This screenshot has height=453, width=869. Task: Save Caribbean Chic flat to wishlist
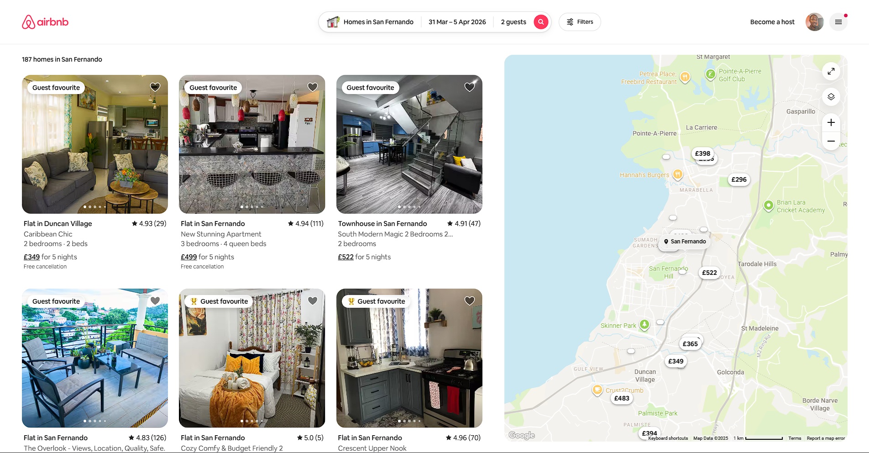[155, 87]
